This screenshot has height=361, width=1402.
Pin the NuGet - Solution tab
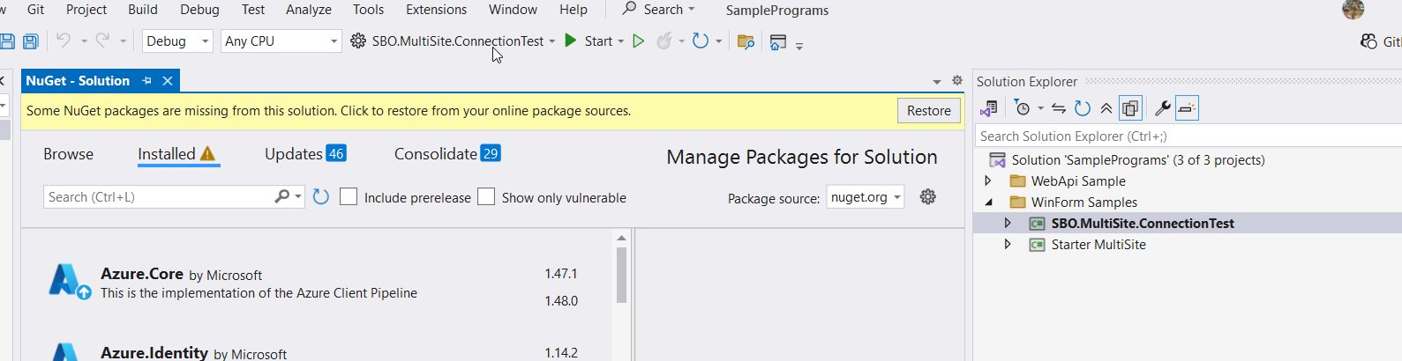146,81
